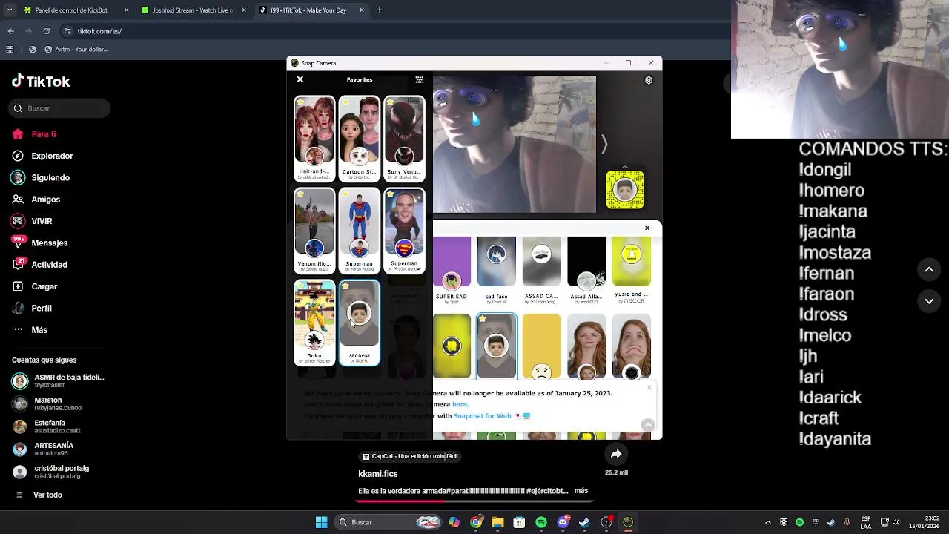
Task: Click the TikTok logo
Action: pyautogui.click(x=41, y=82)
